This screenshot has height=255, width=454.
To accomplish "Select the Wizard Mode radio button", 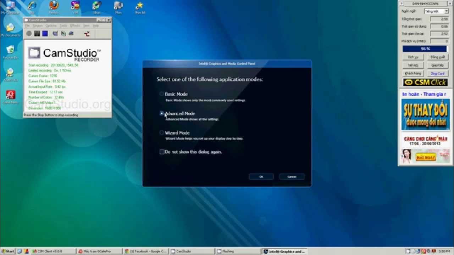I will [162, 133].
